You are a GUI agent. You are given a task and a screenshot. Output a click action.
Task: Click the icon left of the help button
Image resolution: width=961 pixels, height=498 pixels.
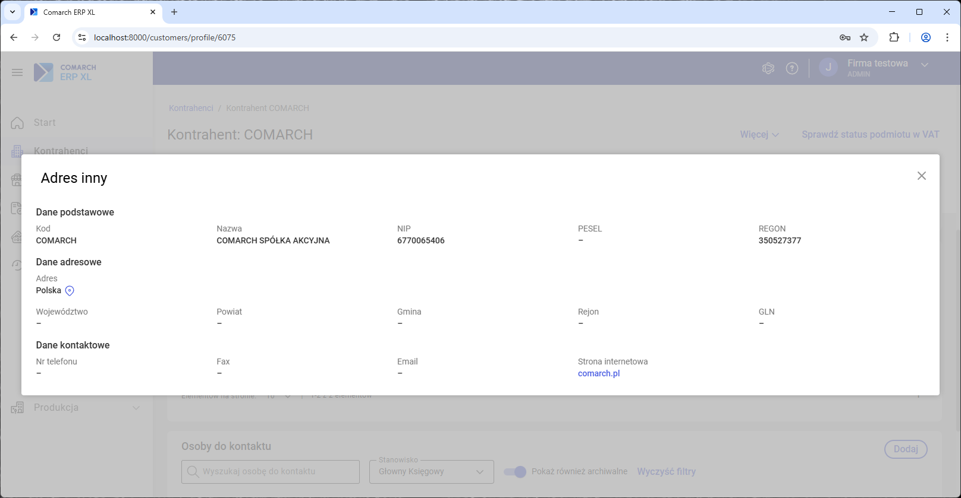(x=768, y=68)
